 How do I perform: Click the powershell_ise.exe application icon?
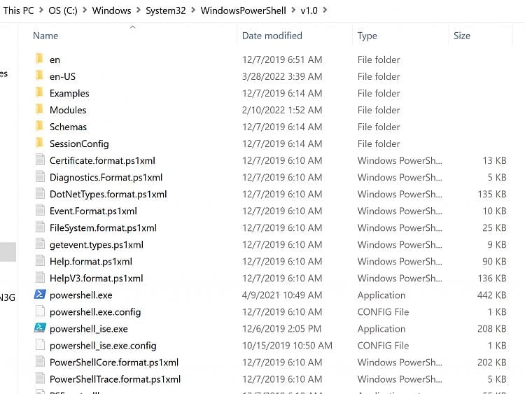[40, 328]
